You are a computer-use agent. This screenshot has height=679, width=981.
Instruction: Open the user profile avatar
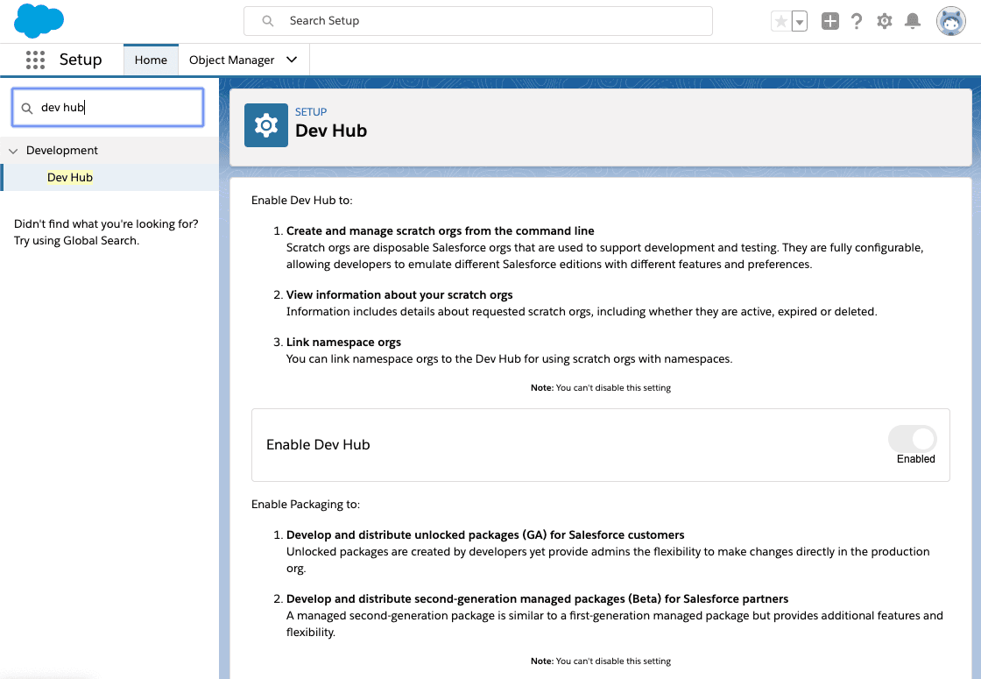pyautogui.click(x=950, y=22)
